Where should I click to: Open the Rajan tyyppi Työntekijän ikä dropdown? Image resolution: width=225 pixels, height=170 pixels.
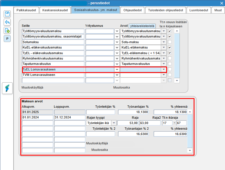point(114,123)
